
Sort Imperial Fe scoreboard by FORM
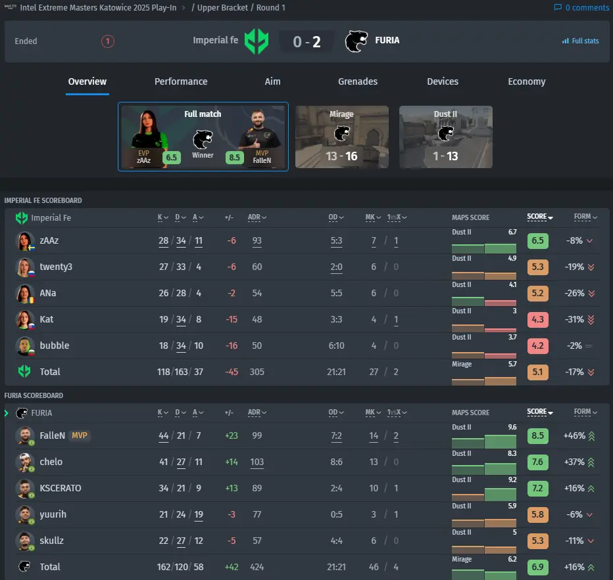[585, 217]
